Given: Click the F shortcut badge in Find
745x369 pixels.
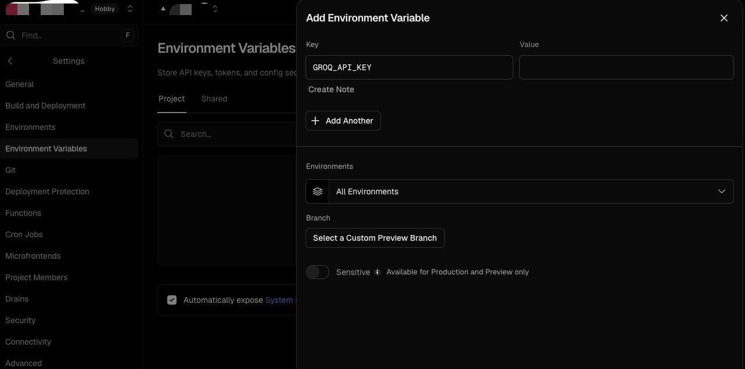Looking at the screenshot, I should point(127,35).
